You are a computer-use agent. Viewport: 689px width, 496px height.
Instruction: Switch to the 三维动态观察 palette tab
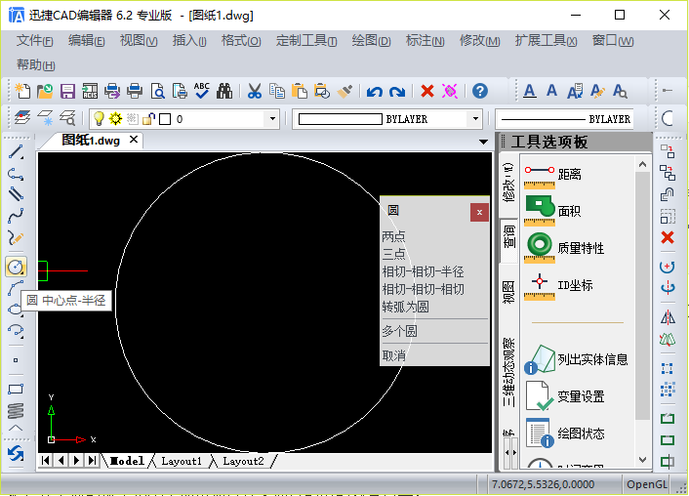point(508,372)
